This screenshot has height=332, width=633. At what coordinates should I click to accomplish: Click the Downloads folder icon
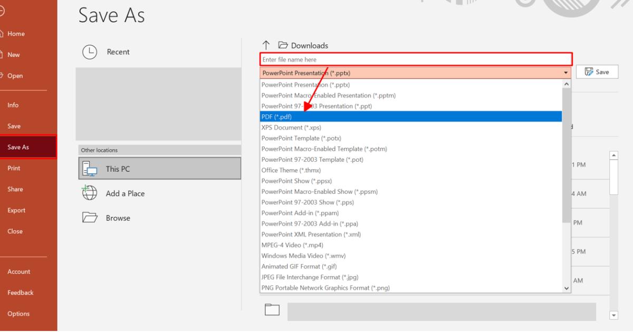click(283, 45)
